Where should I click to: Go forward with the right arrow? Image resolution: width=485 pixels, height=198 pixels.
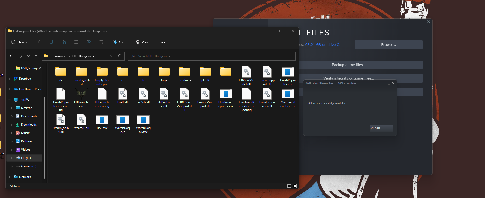coord(20,56)
